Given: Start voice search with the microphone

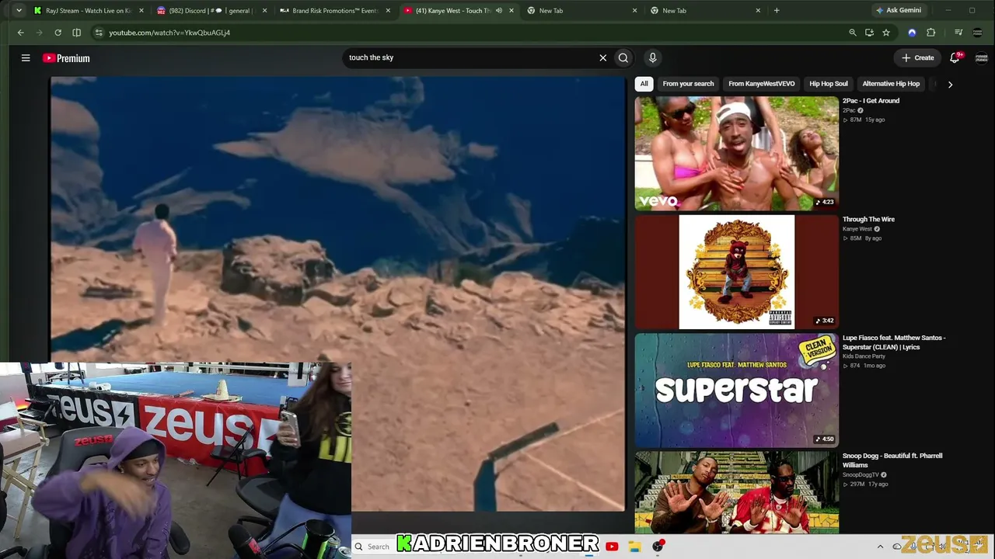Looking at the screenshot, I should point(652,57).
